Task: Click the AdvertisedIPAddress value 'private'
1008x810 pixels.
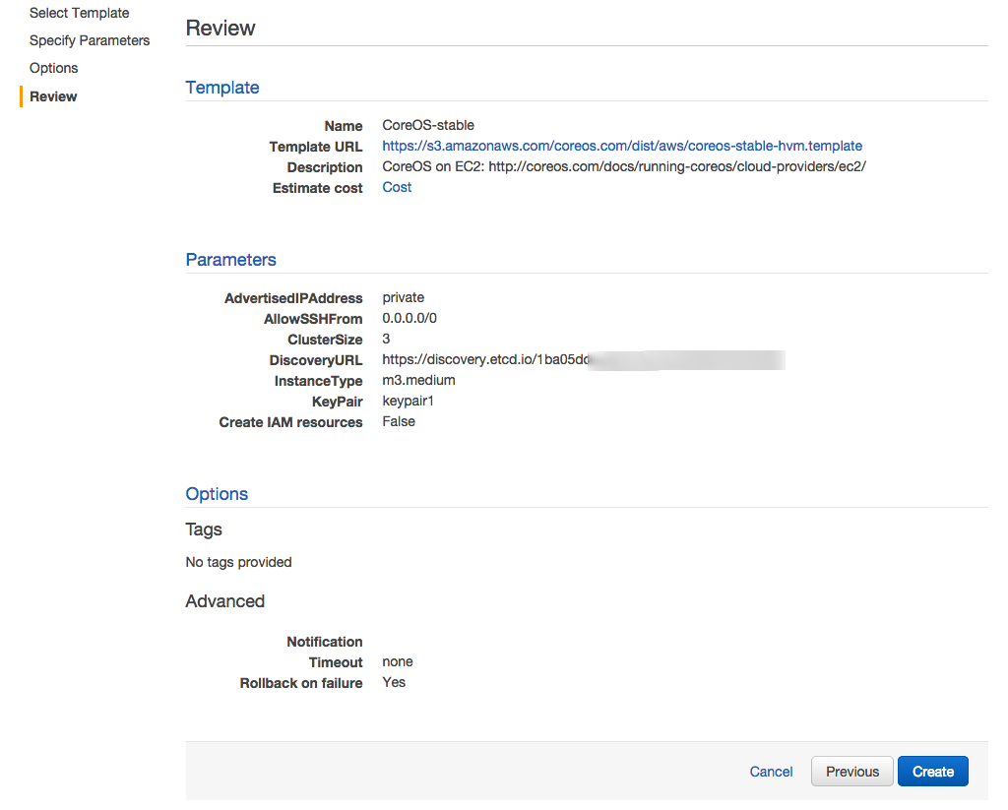Action: 403,297
